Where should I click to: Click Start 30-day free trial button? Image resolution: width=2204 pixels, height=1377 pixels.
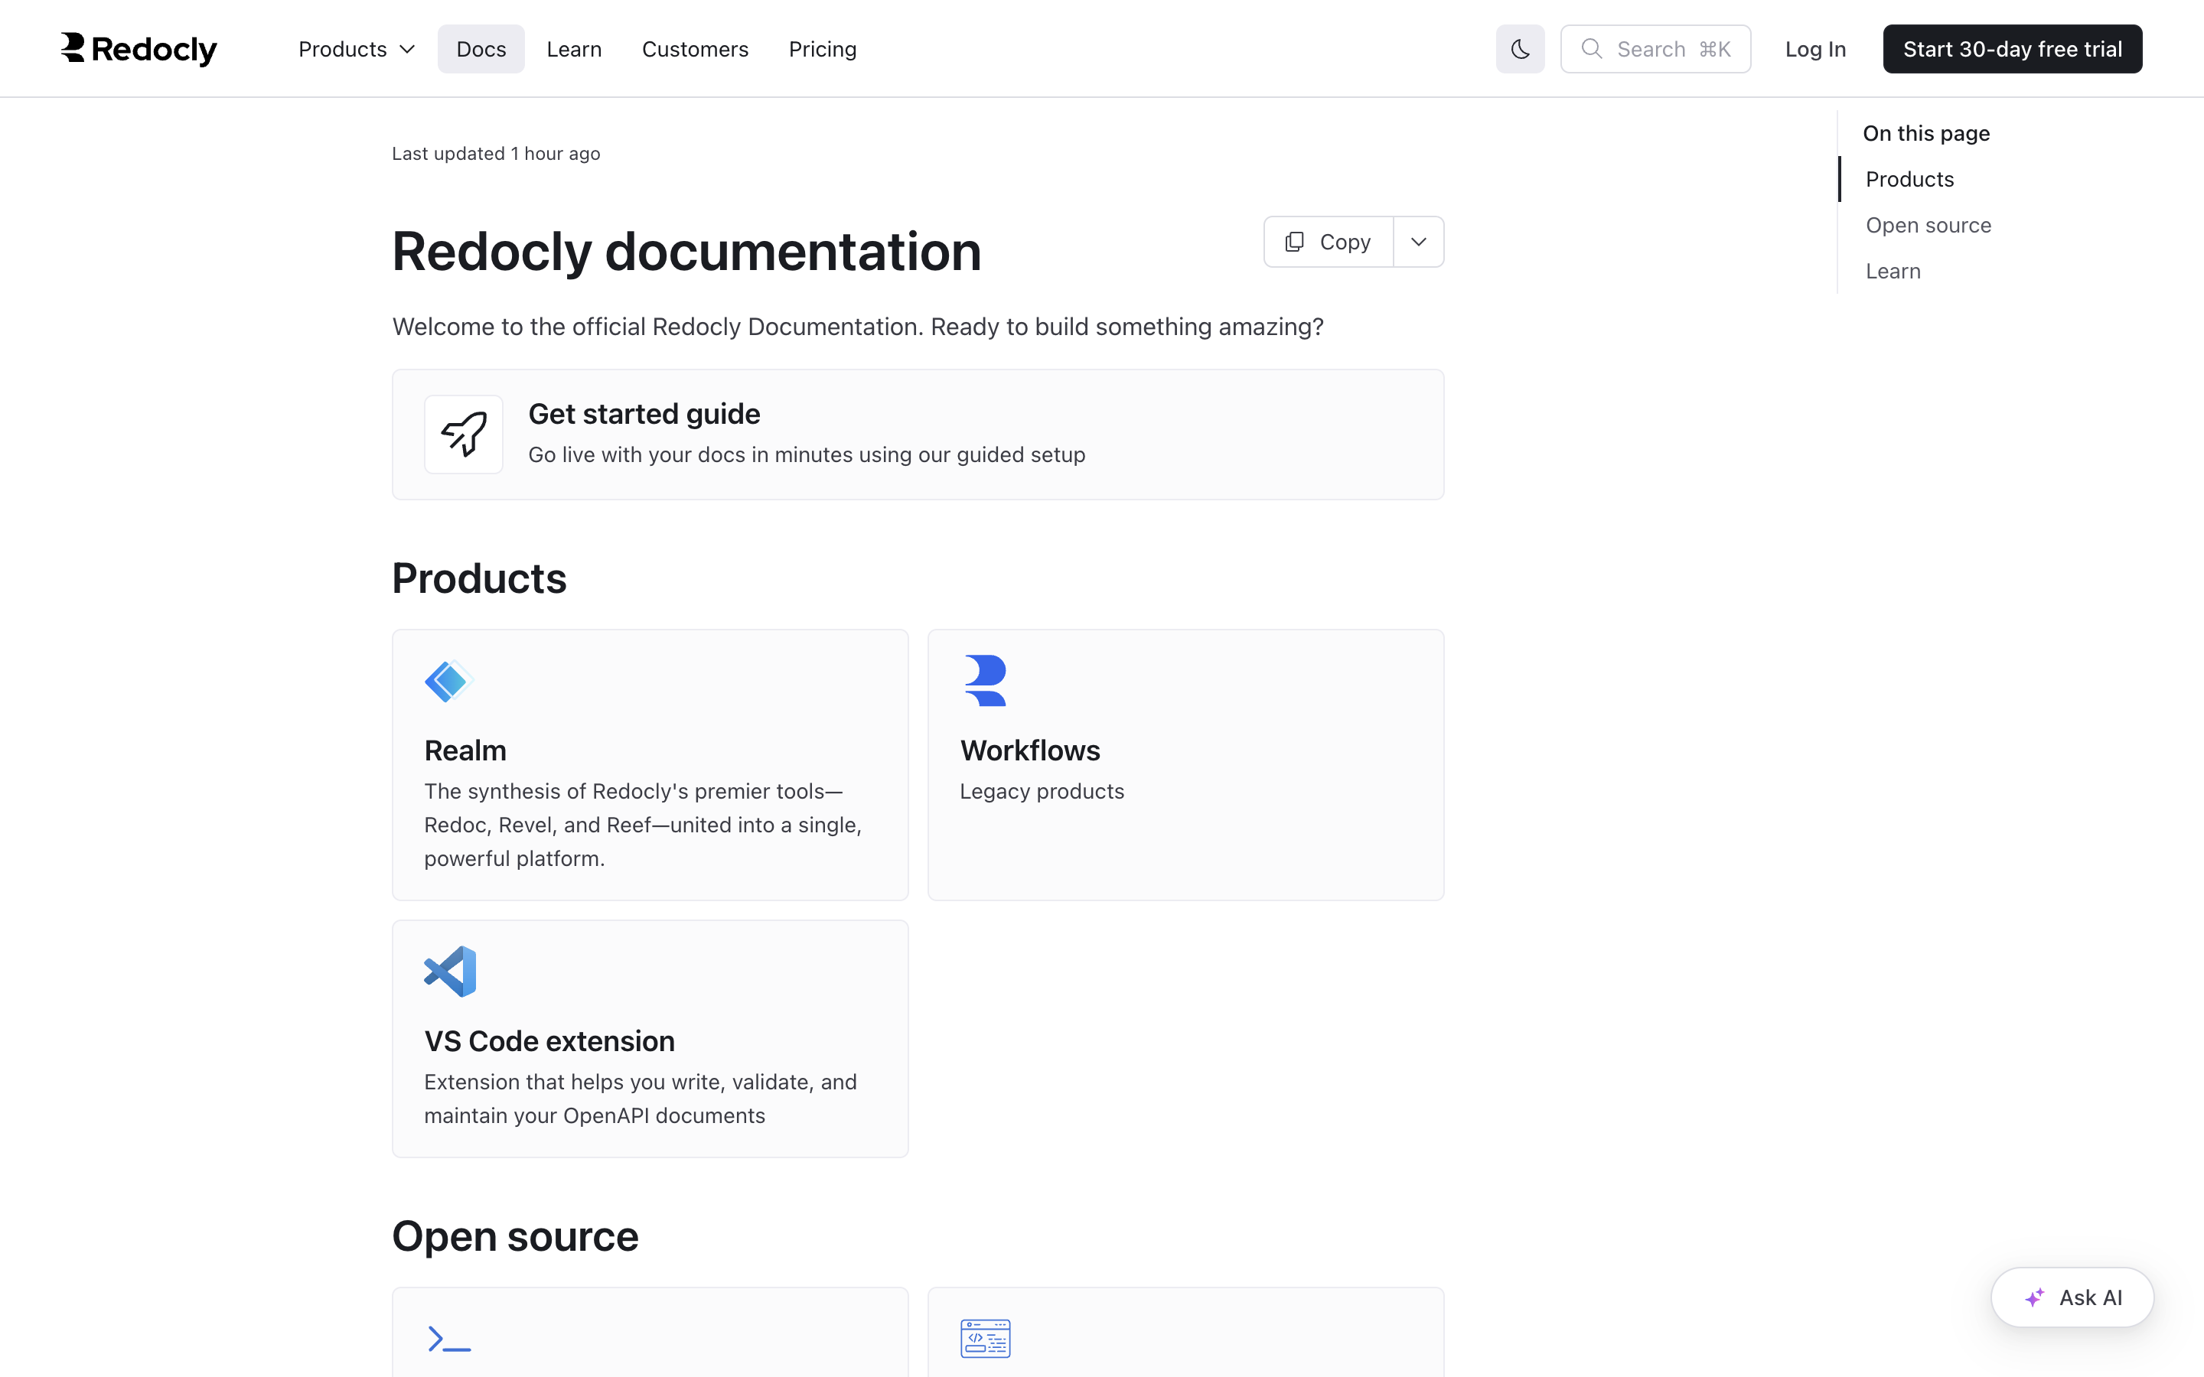2012,49
